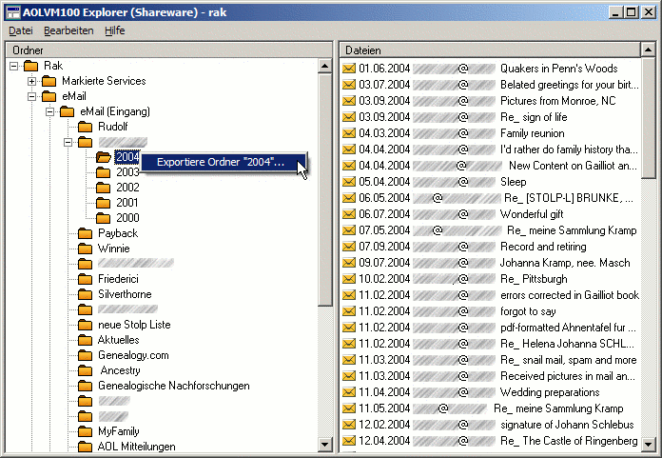Click the Rak folder icon
Image resolution: width=662 pixels, height=458 pixels.
[30, 66]
